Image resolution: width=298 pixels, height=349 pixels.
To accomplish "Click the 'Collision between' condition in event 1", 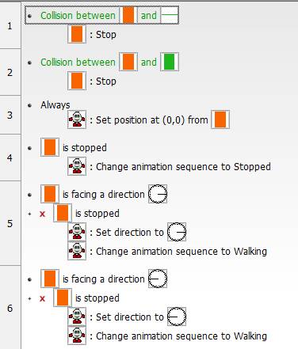I will point(101,15).
